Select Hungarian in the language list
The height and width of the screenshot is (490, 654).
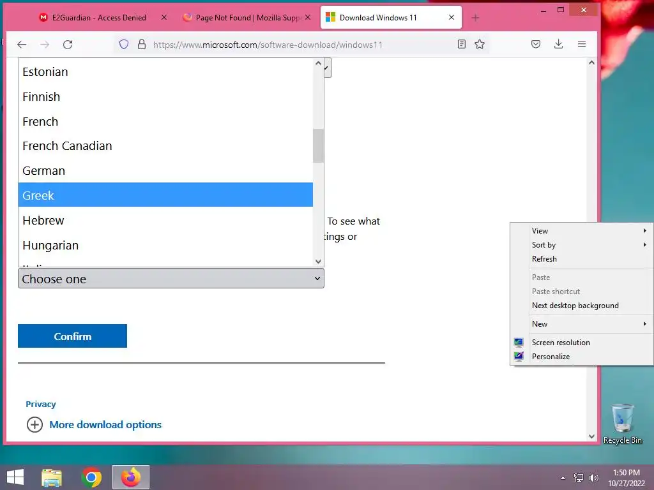[x=165, y=246]
